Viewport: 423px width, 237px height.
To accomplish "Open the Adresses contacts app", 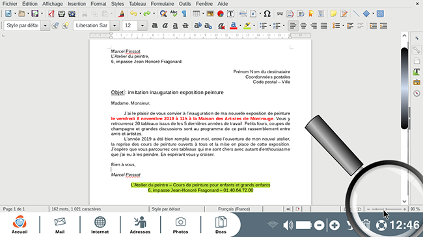I will (x=140, y=225).
